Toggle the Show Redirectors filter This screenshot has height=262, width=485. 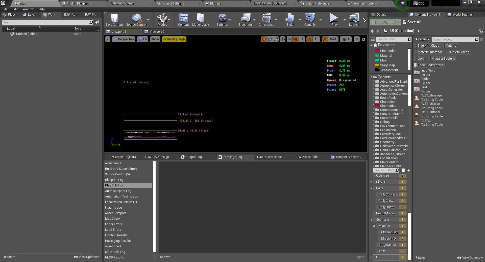[430, 65]
